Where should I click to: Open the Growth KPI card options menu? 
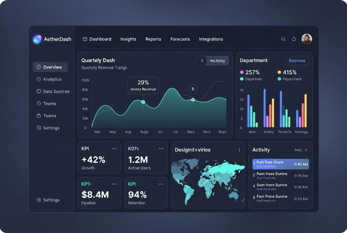pos(114,149)
